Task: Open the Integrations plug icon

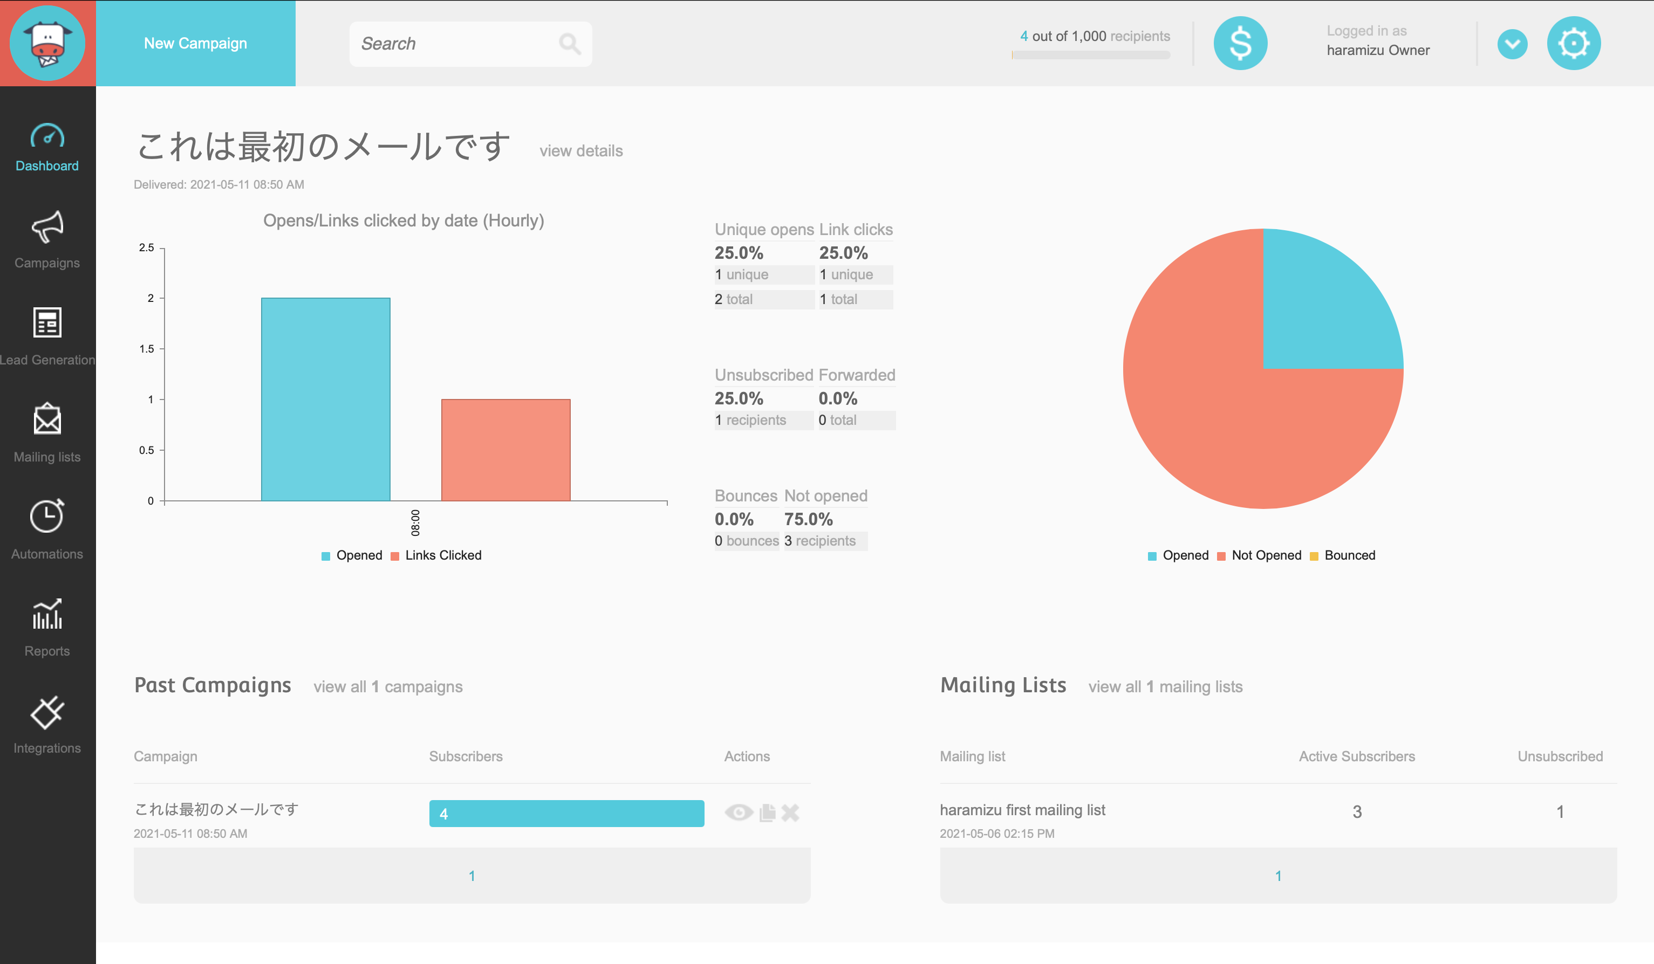Action: click(47, 712)
